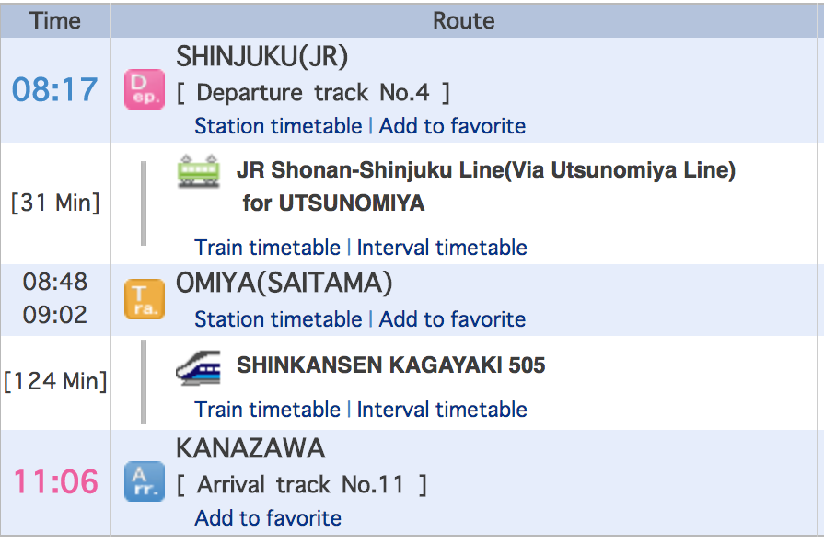
Task: Click the Route column header
Action: pos(464,20)
